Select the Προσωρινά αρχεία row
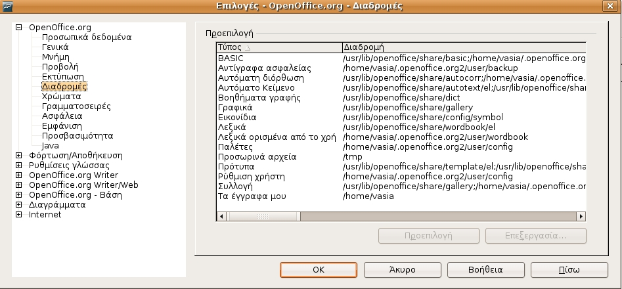622x289 pixels. [x=401, y=156]
